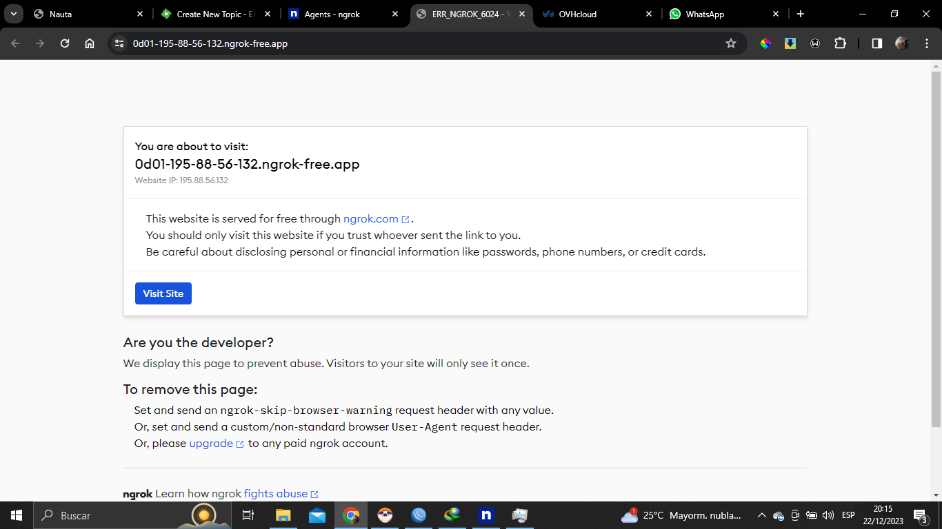Click the Chrome taskbar icon
Viewport: 942px width, 529px height.
tap(351, 515)
